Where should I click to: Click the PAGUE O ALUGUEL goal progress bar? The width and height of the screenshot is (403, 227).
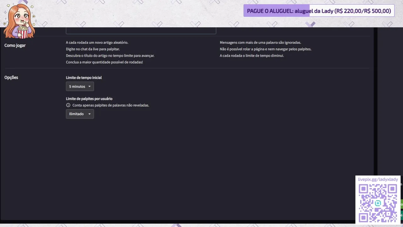319,11
